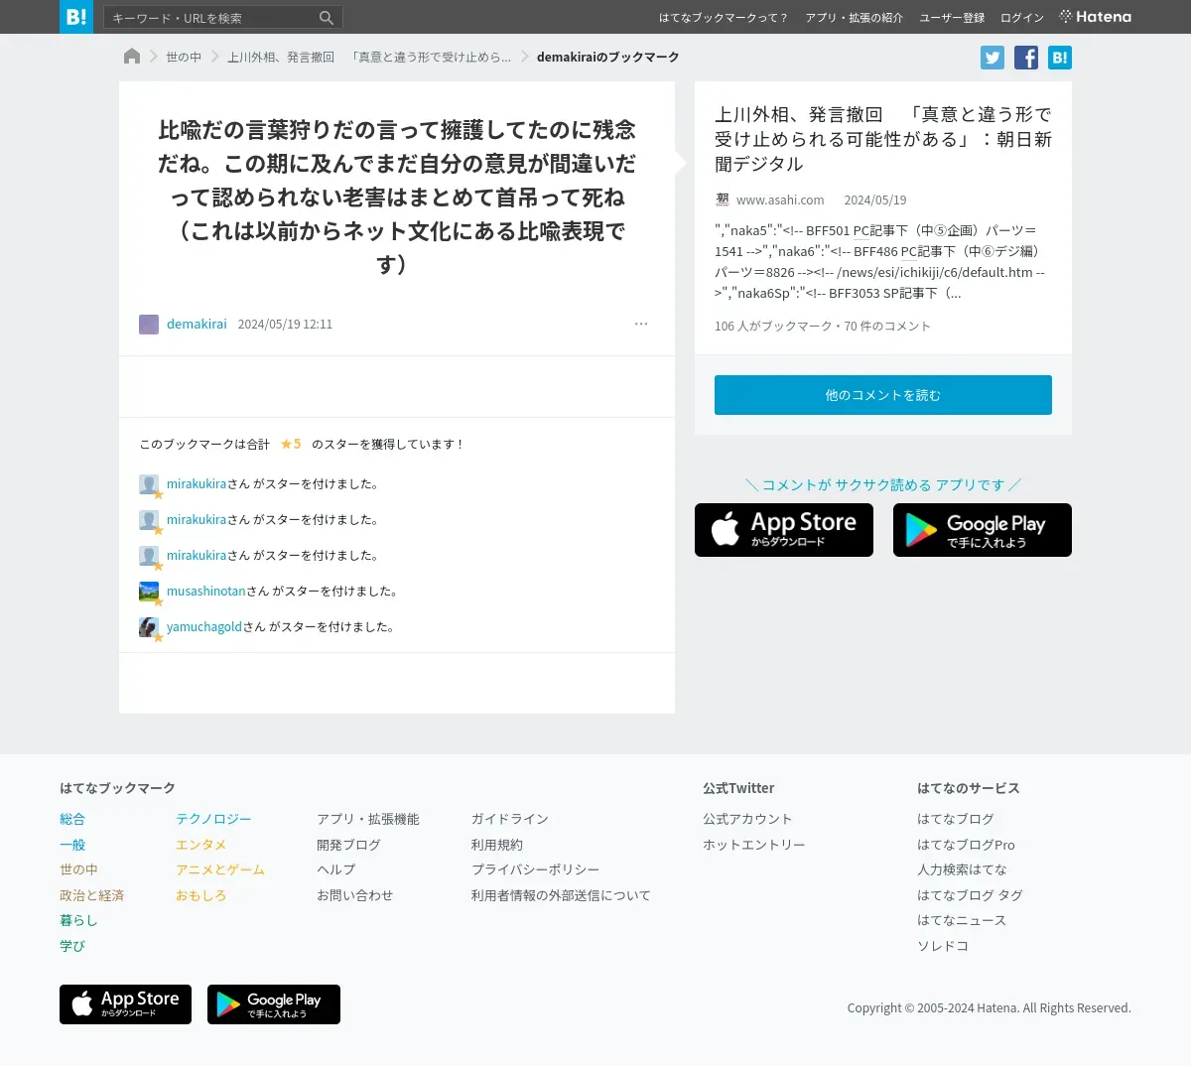Screen dimensions: 1191x1066
Task: Click the footer Google Play badge
Action: click(x=274, y=1004)
